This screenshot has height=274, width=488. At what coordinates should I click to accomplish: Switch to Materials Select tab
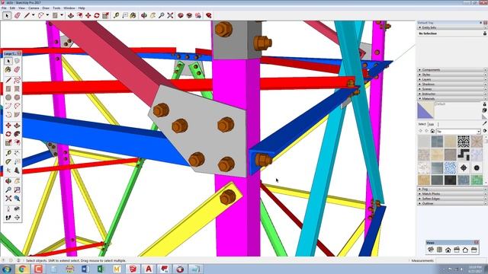pyautogui.click(x=422, y=124)
